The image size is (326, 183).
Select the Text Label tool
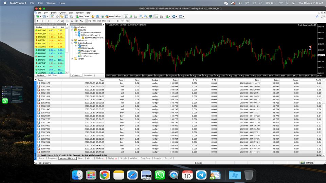(76, 21)
